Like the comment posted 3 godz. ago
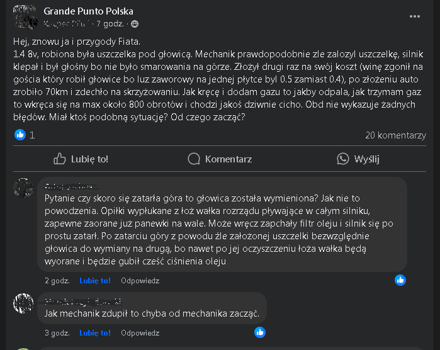The width and height of the screenshot is (440, 350). pyautogui.click(x=96, y=332)
